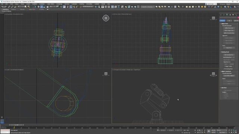Open the selection filter dropdown

click(x=21, y=7)
